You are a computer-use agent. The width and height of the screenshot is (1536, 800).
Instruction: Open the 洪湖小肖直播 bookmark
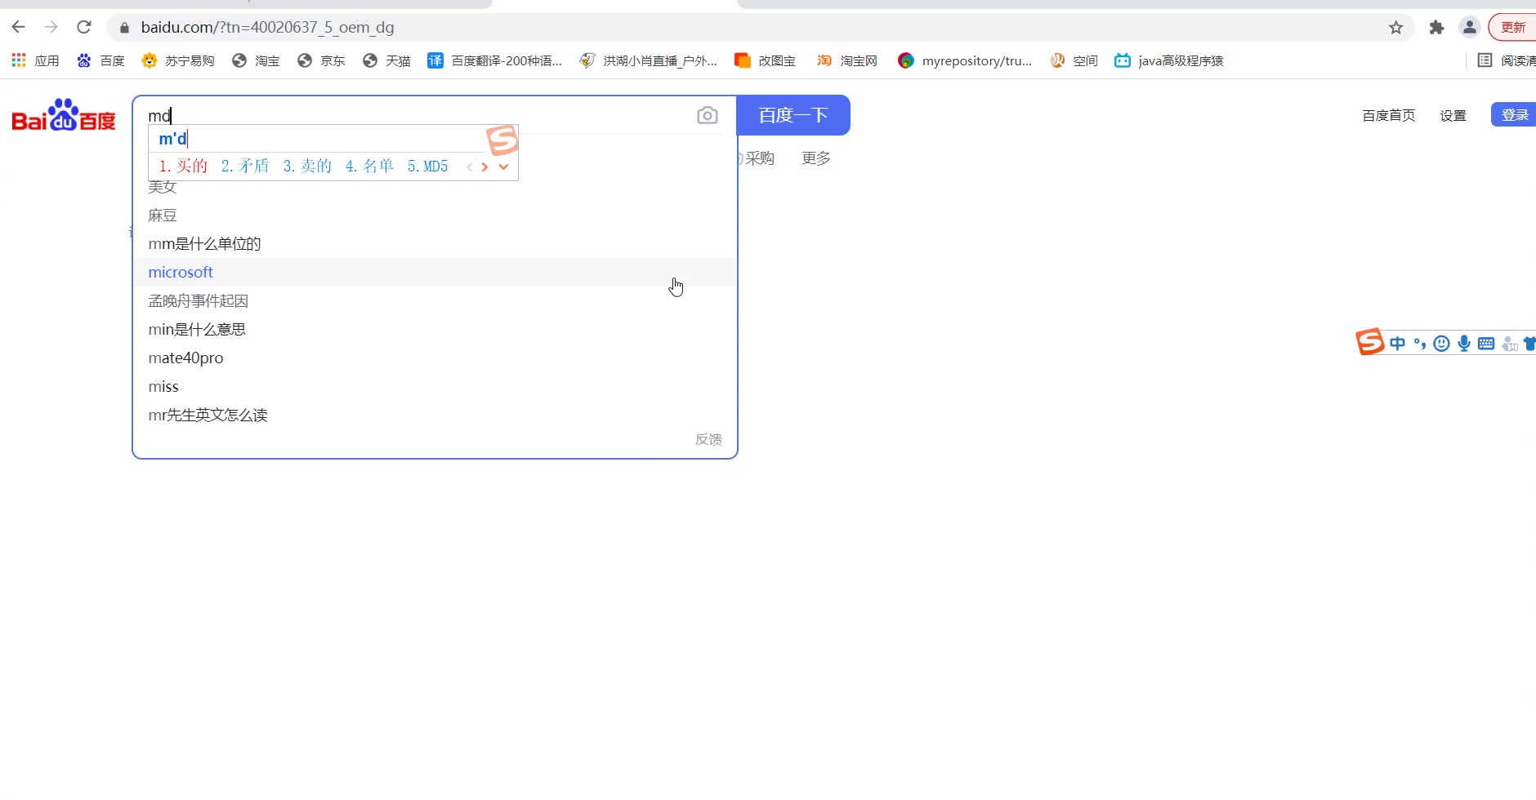(648, 60)
